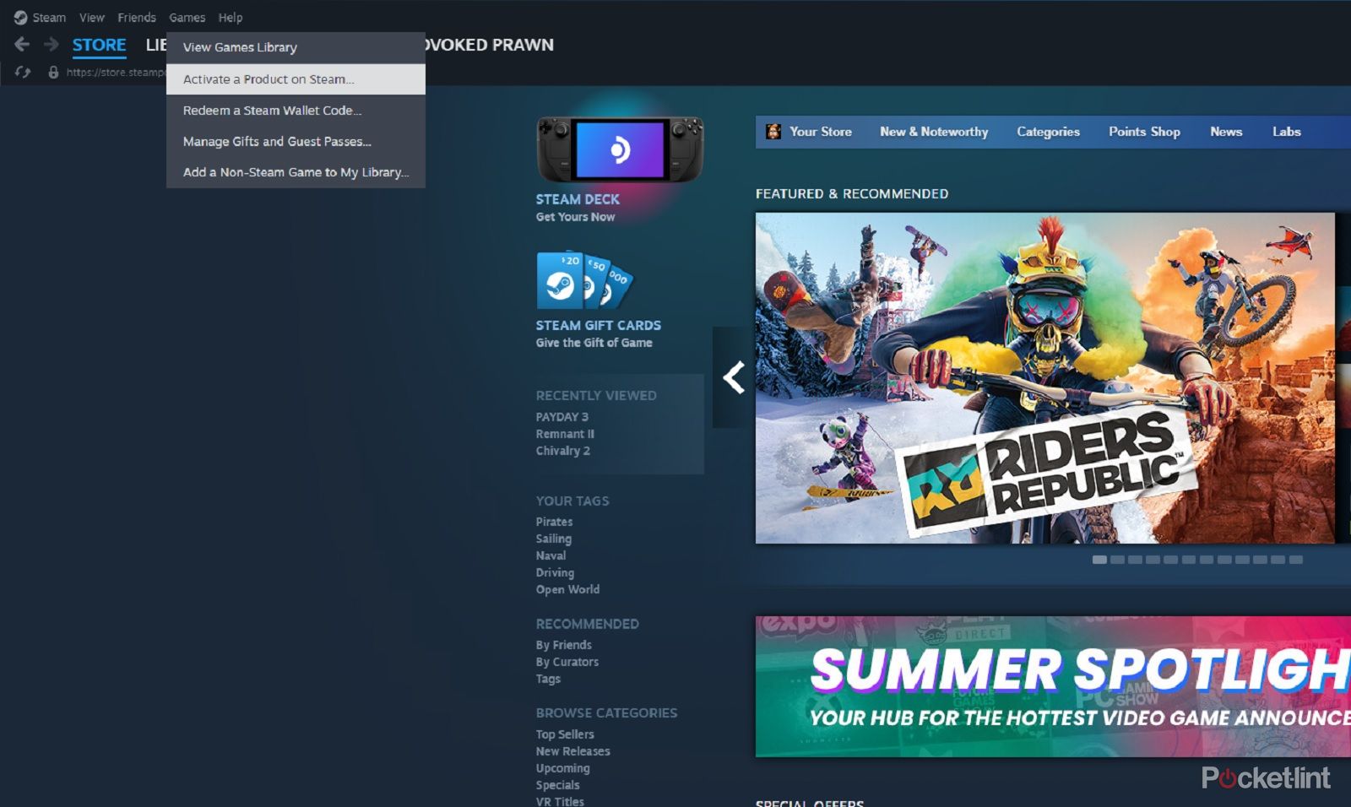
Task: Open the Top Sellers category link
Action: [565, 734]
